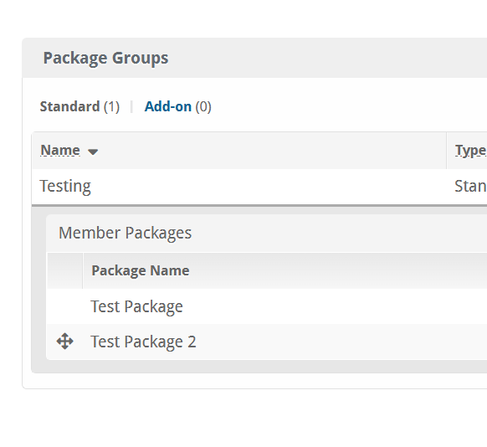The image size is (487, 447).
Task: Click the blank header cell before Package Name
Action: point(65,271)
